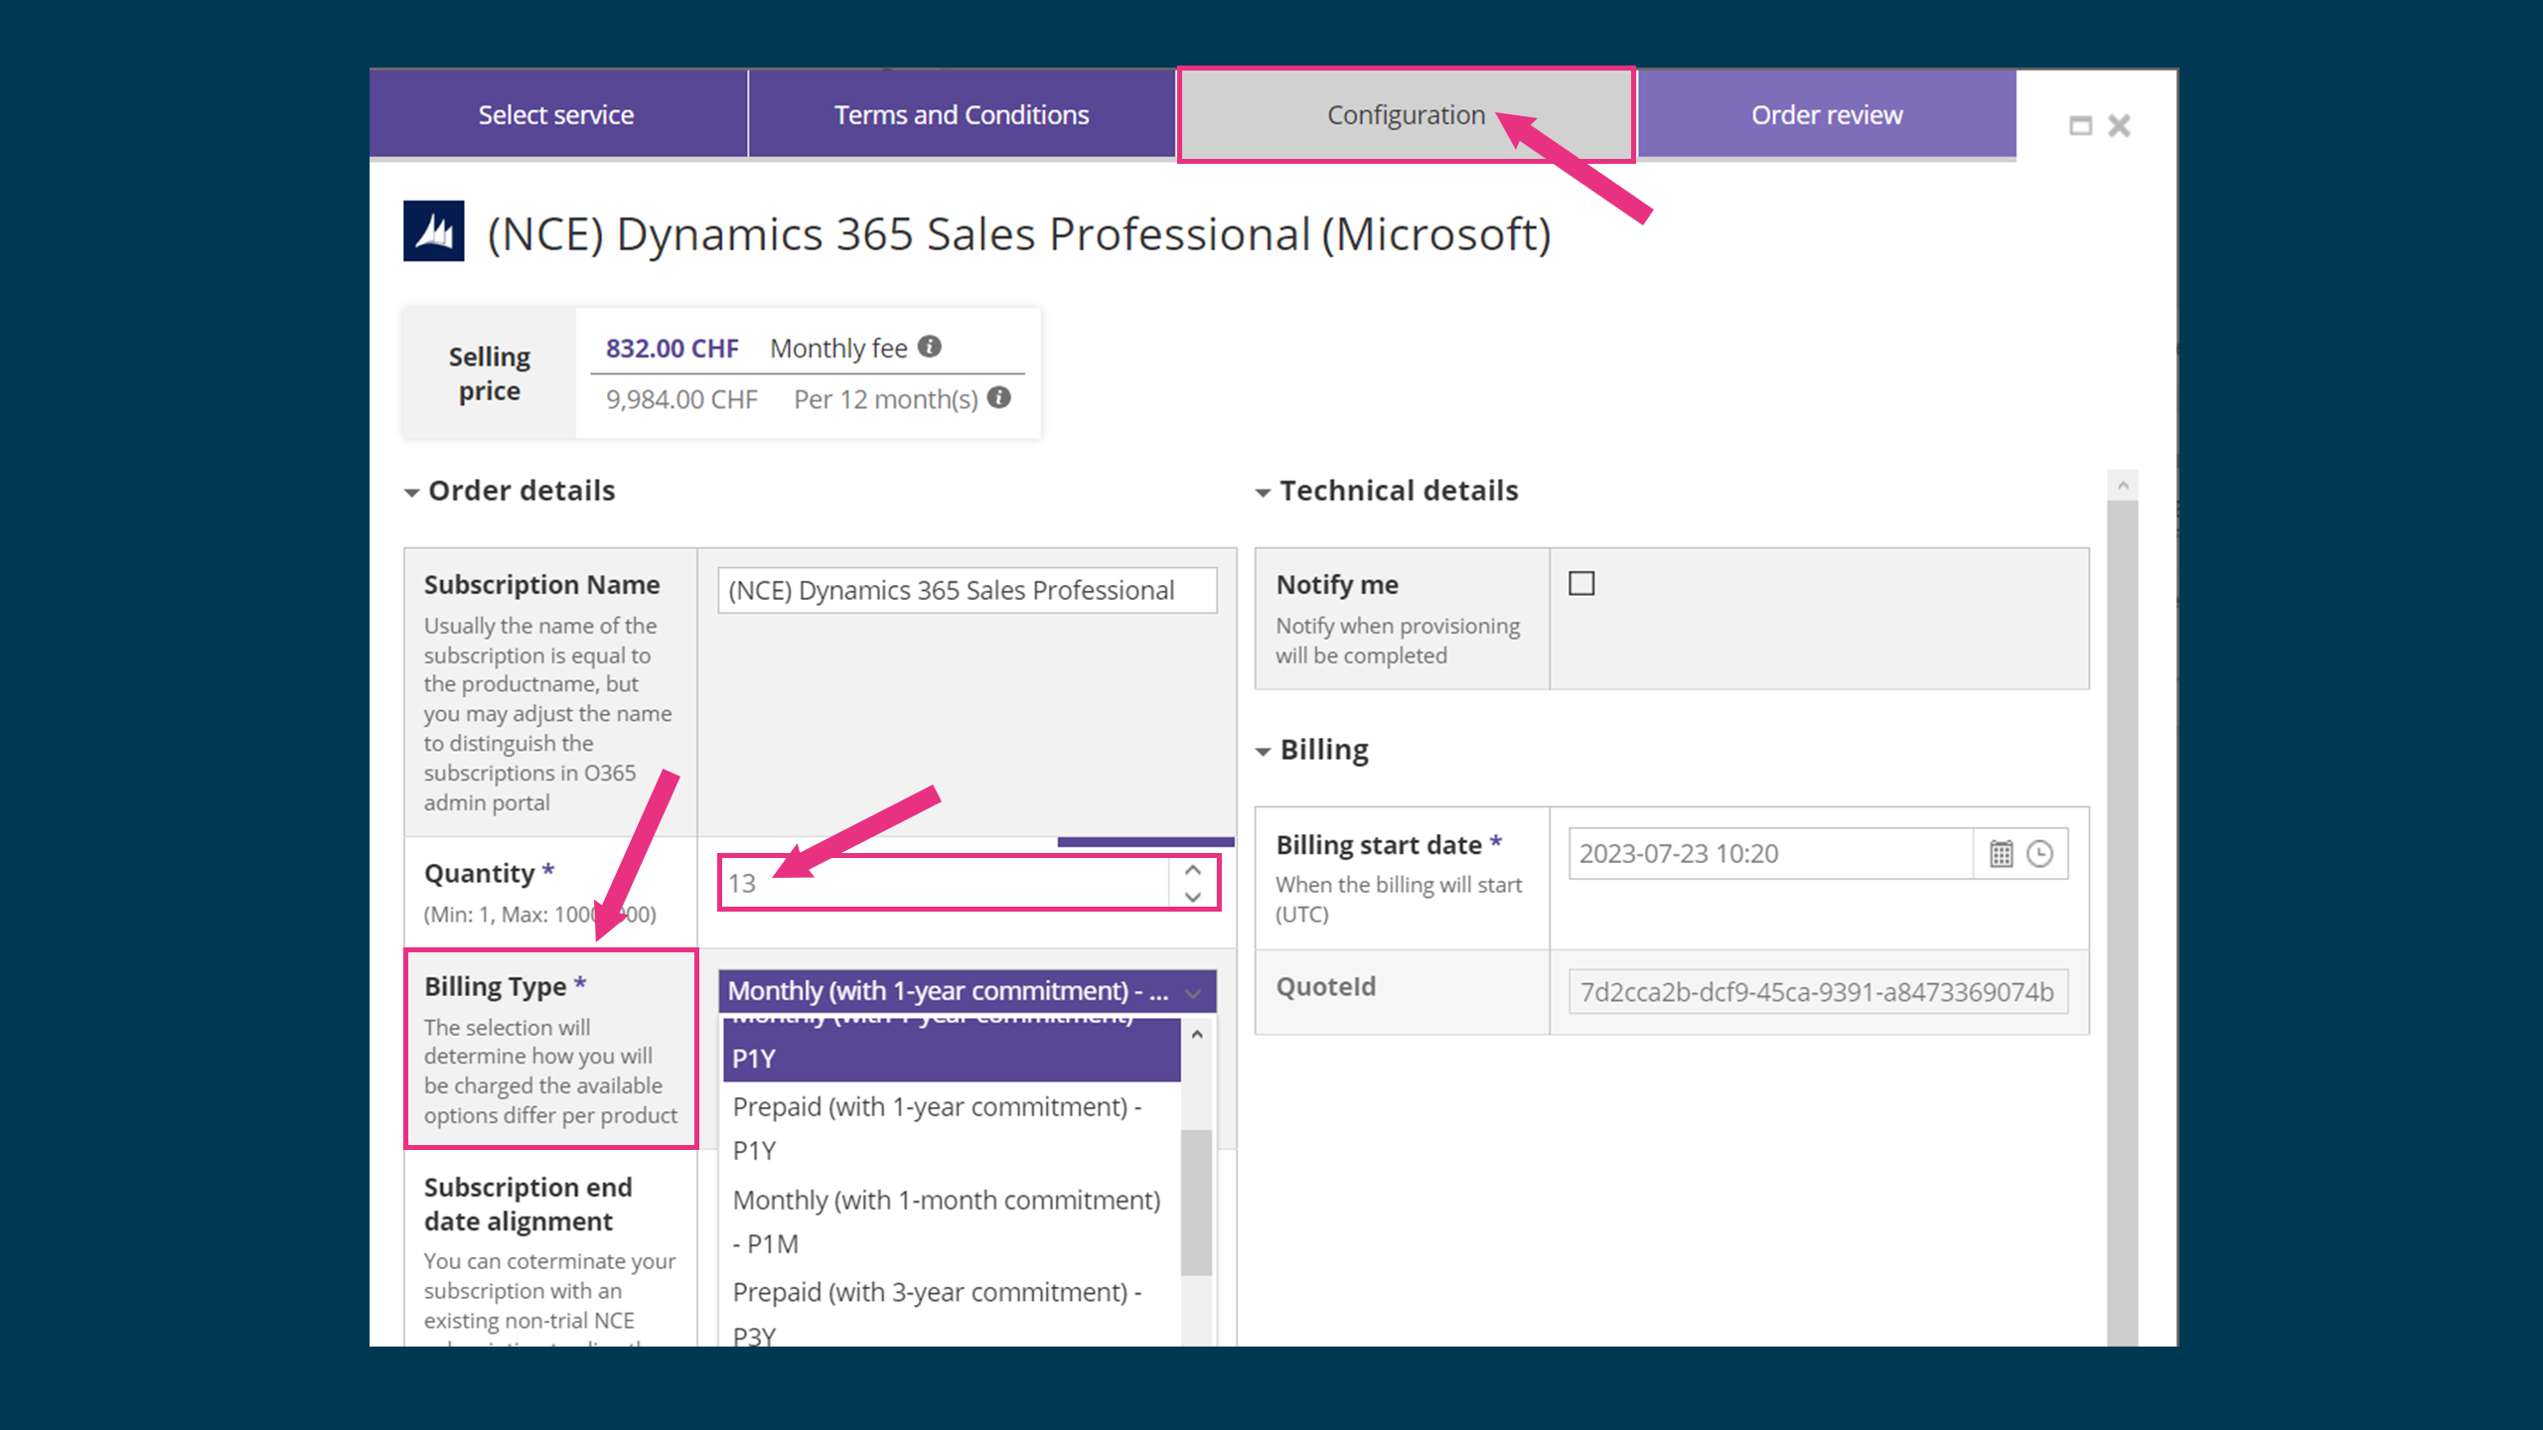Go to Terms and Conditions tab

[961, 115]
